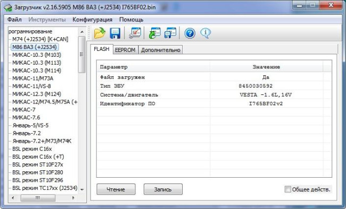Select МИКАС-10.3 (М114) entry
Screen dimensions: 346x209
pos(37,71)
